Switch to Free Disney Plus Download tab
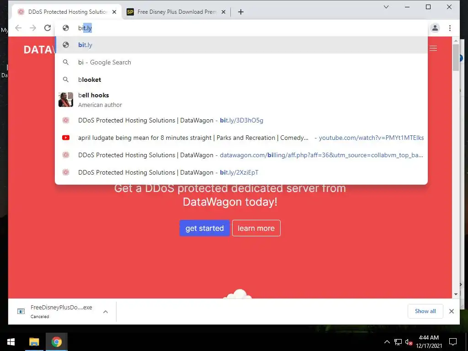This screenshot has height=351, width=468. [176, 12]
